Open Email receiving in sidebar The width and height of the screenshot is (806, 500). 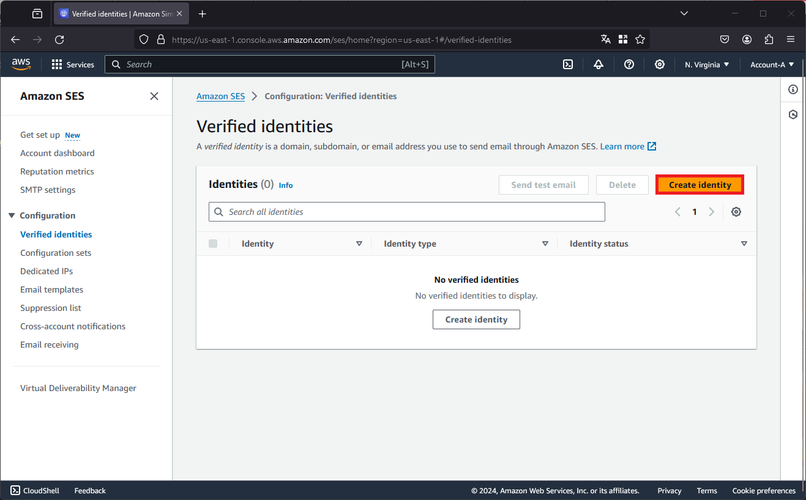point(50,345)
